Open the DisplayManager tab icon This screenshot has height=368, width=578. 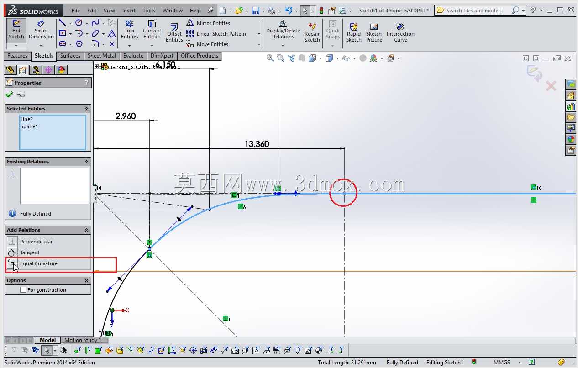(x=61, y=70)
